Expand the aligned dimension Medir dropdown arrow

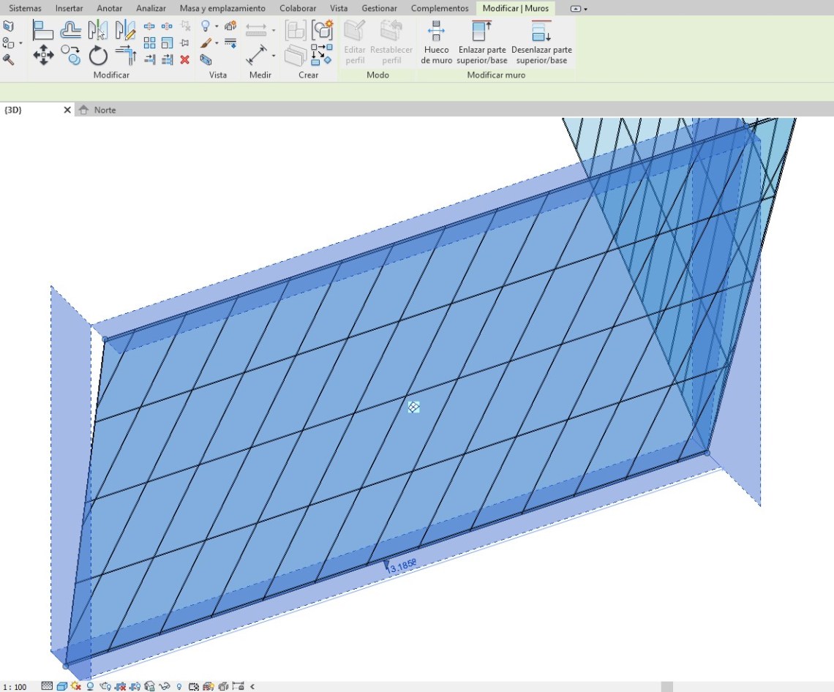[x=274, y=56]
